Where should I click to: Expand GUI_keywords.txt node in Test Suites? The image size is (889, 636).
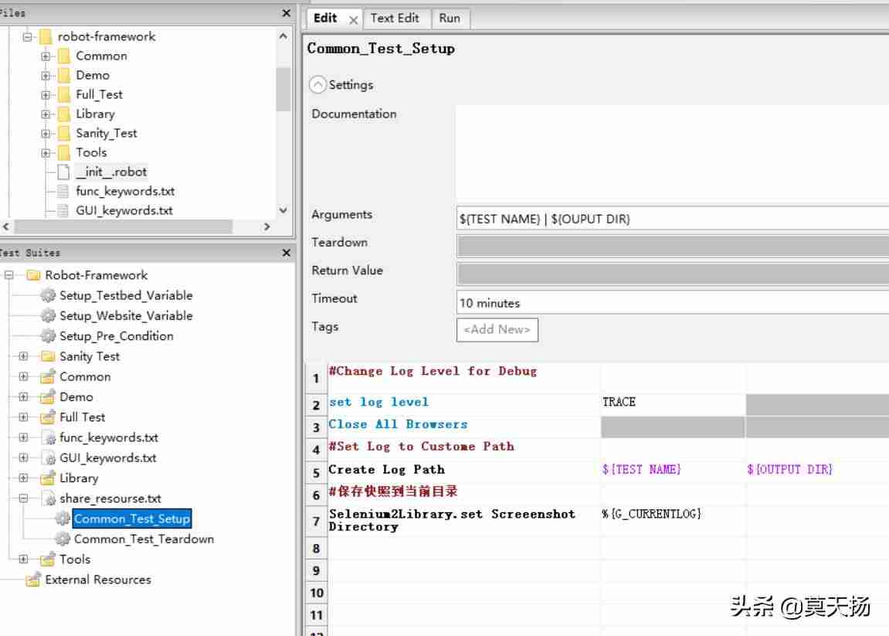coord(23,458)
